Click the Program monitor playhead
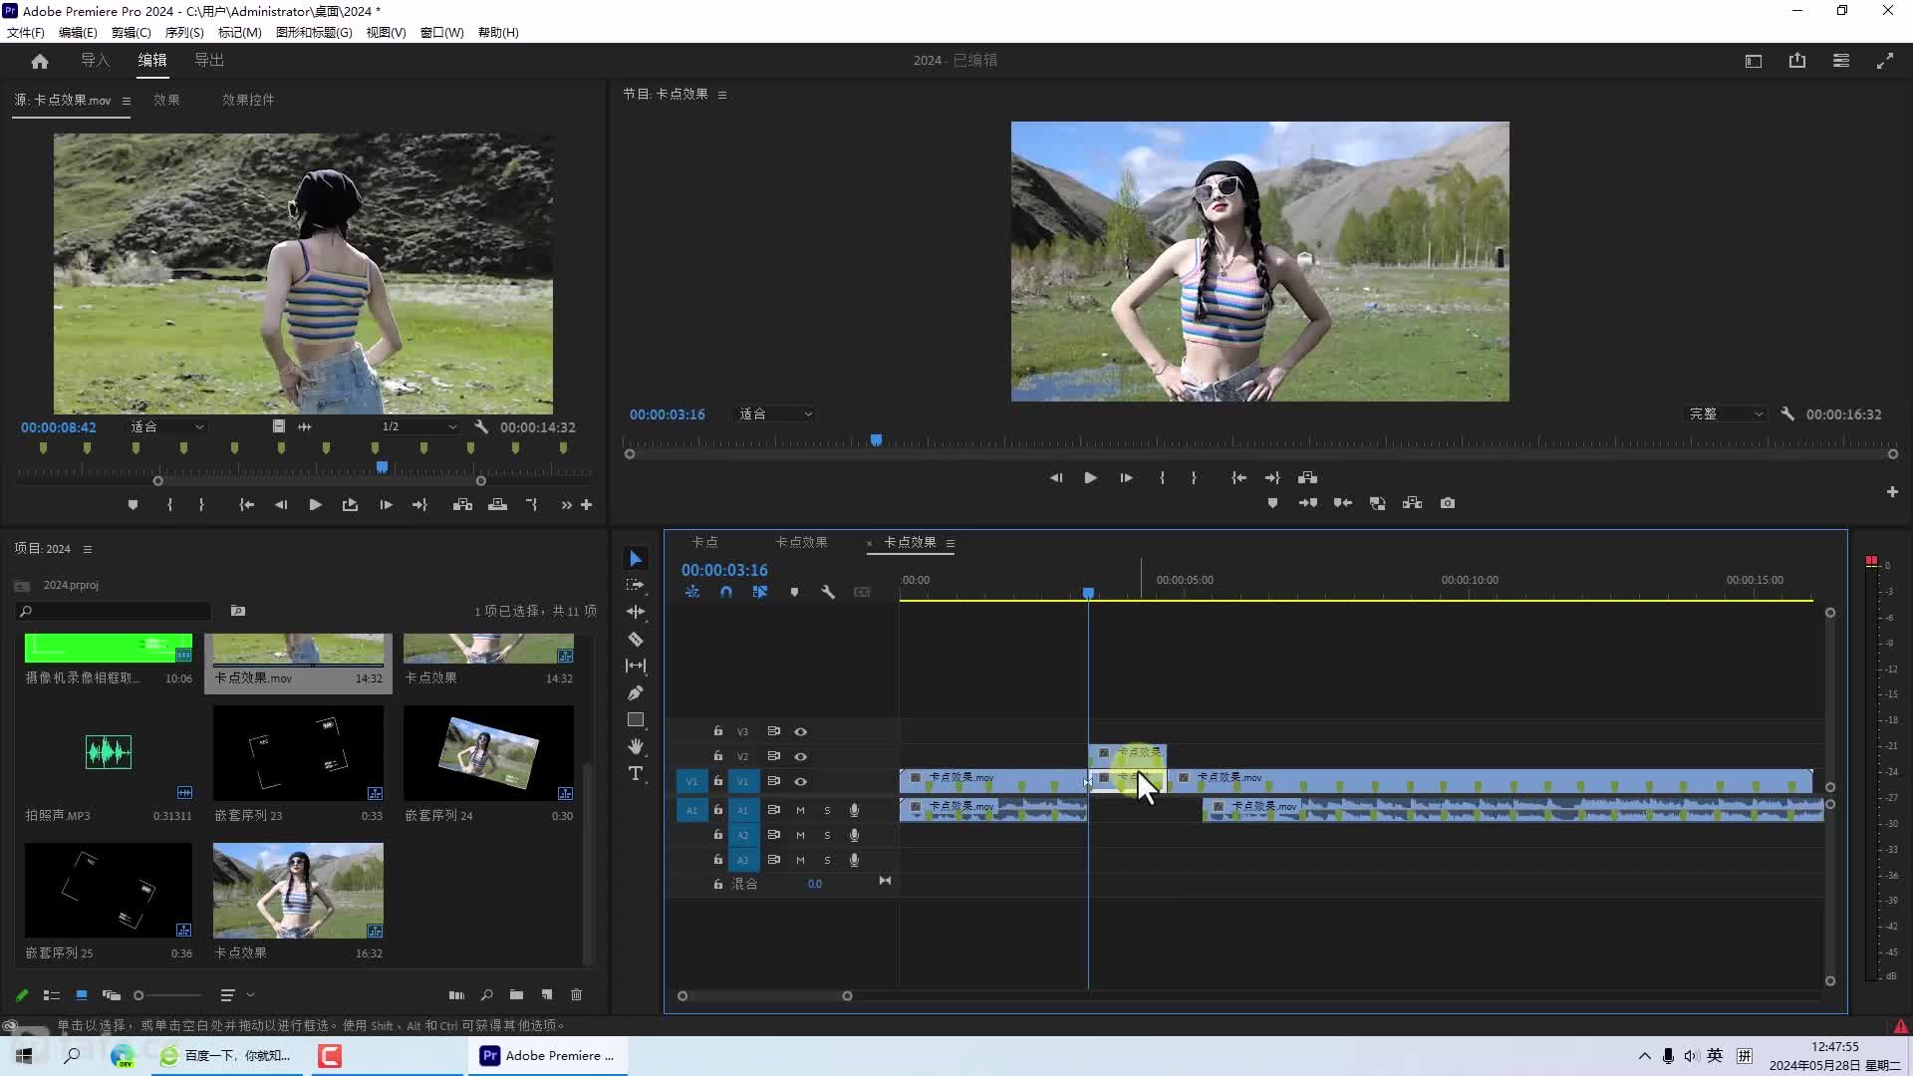This screenshot has height=1076, width=1913. click(x=876, y=439)
